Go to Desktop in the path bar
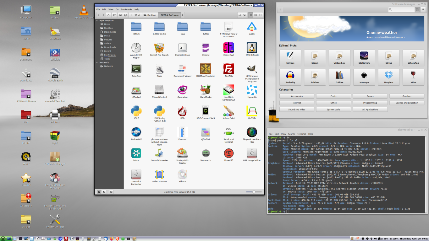Viewport: 429px width, 241px height. pos(150,15)
